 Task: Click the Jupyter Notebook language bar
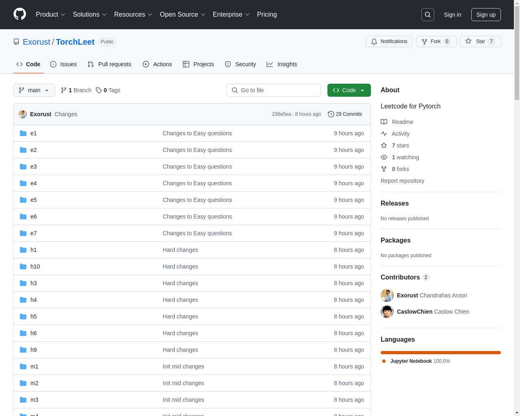tap(441, 353)
